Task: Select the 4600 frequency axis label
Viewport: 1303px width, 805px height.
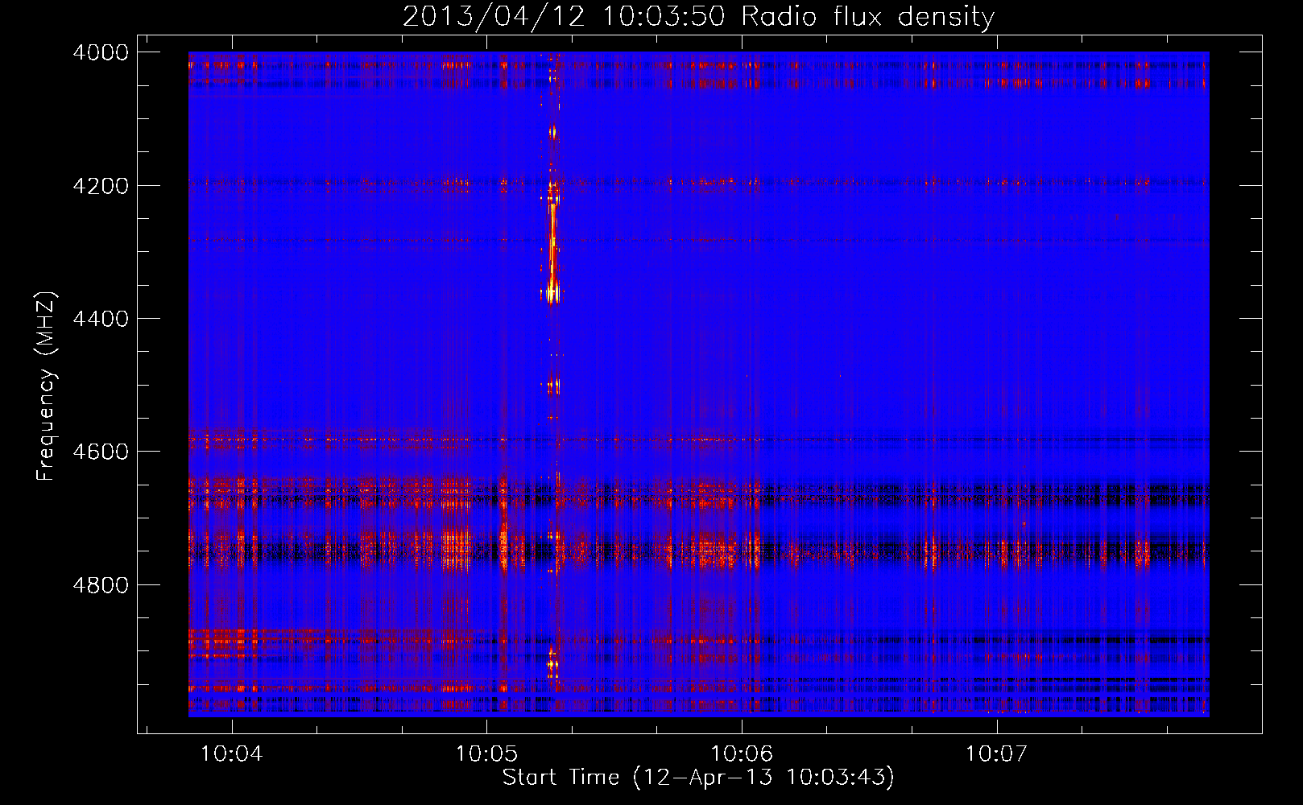Action: click(101, 452)
